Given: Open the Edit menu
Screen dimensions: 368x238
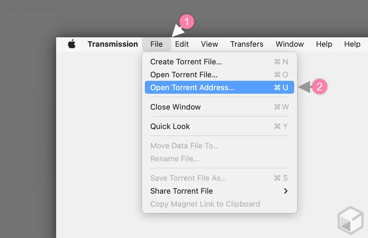Looking at the screenshot, I should point(182,44).
